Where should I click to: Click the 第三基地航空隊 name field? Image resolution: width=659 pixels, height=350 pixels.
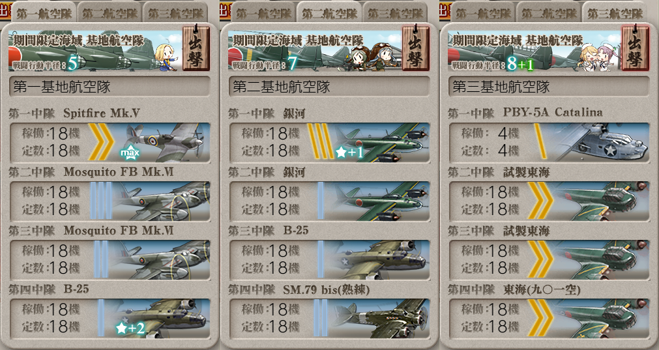click(549, 87)
